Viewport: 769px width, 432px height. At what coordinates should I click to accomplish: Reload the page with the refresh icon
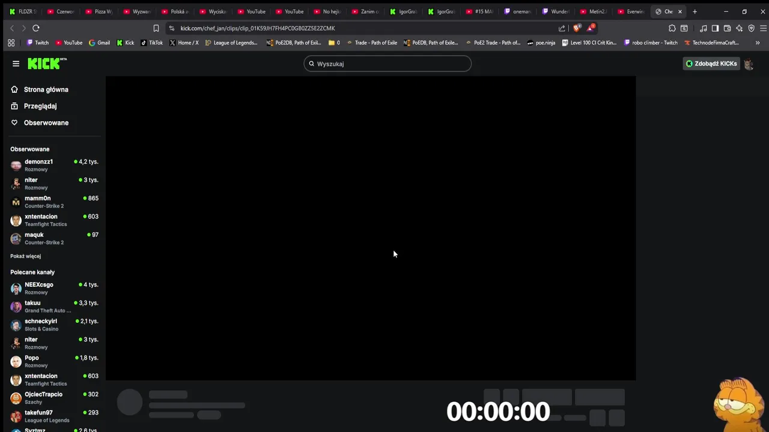[36, 28]
